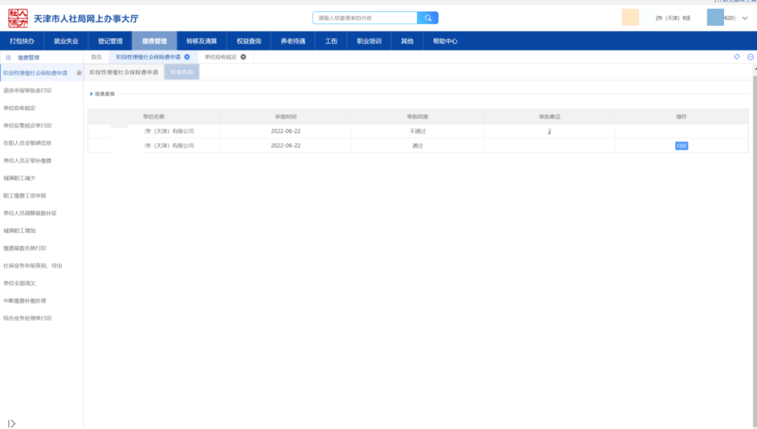
Task: Collapse the 结果查询 section triangle
Action: click(91, 93)
